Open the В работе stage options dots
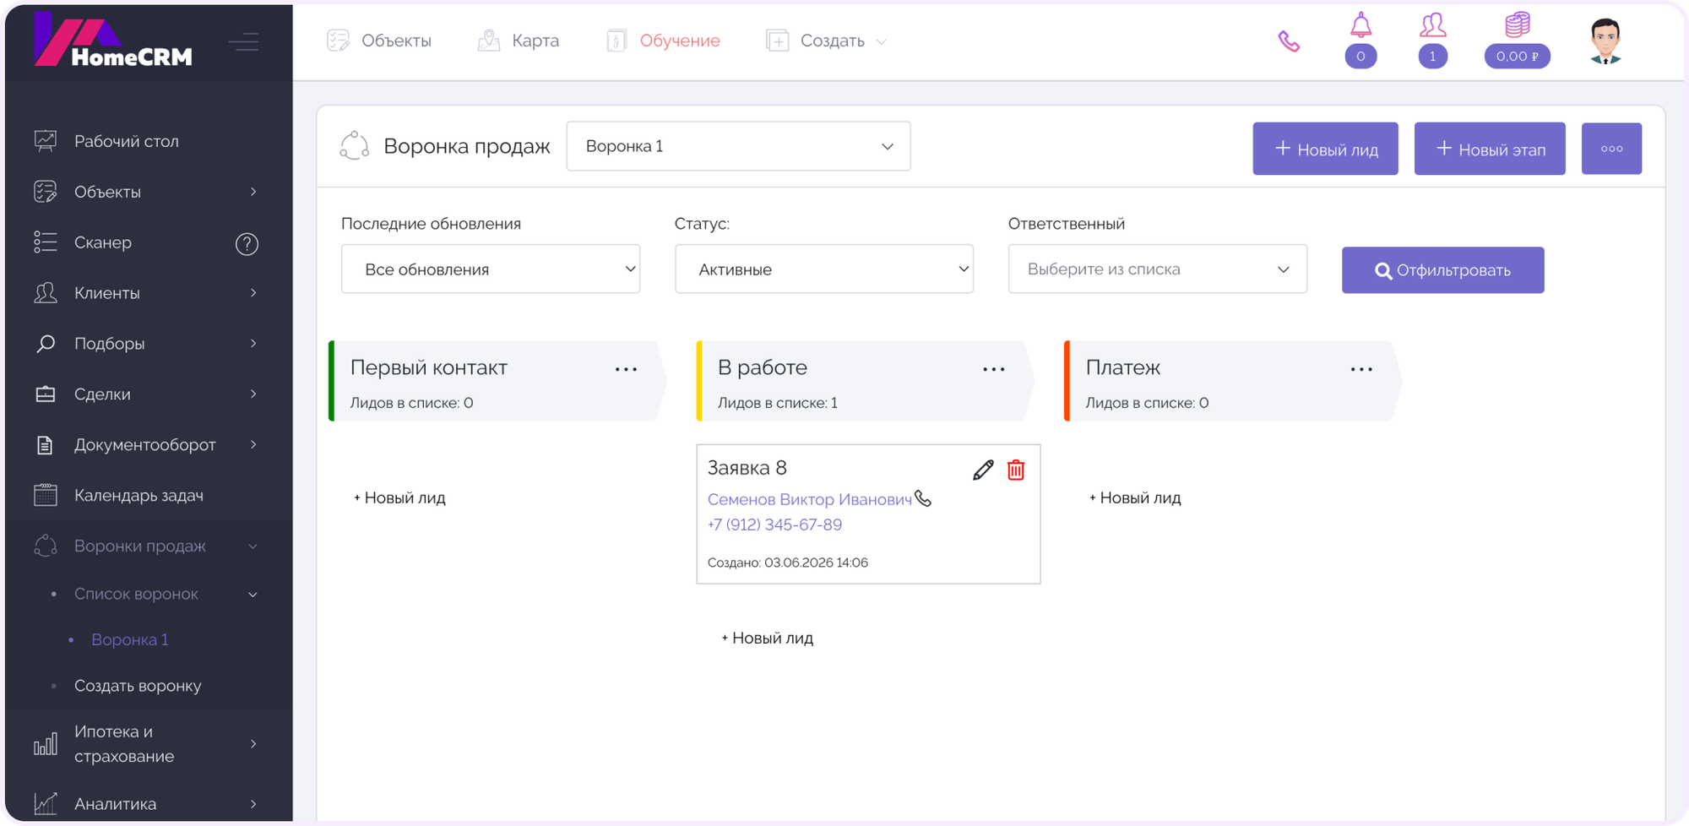 [994, 369]
